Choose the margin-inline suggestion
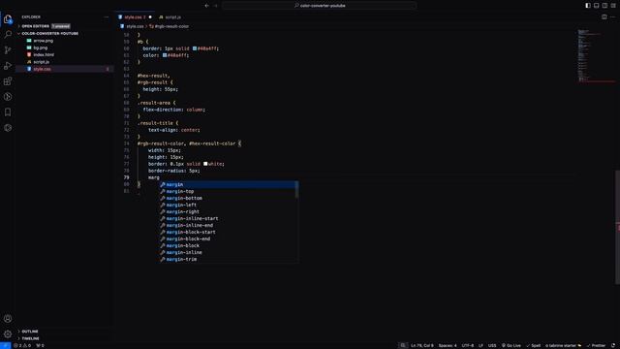This screenshot has width=620, height=349. click(x=228, y=252)
